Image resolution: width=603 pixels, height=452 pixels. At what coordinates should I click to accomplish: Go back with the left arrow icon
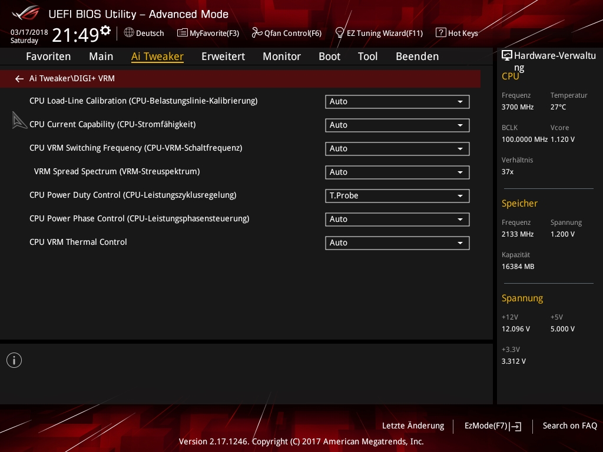(x=19, y=79)
